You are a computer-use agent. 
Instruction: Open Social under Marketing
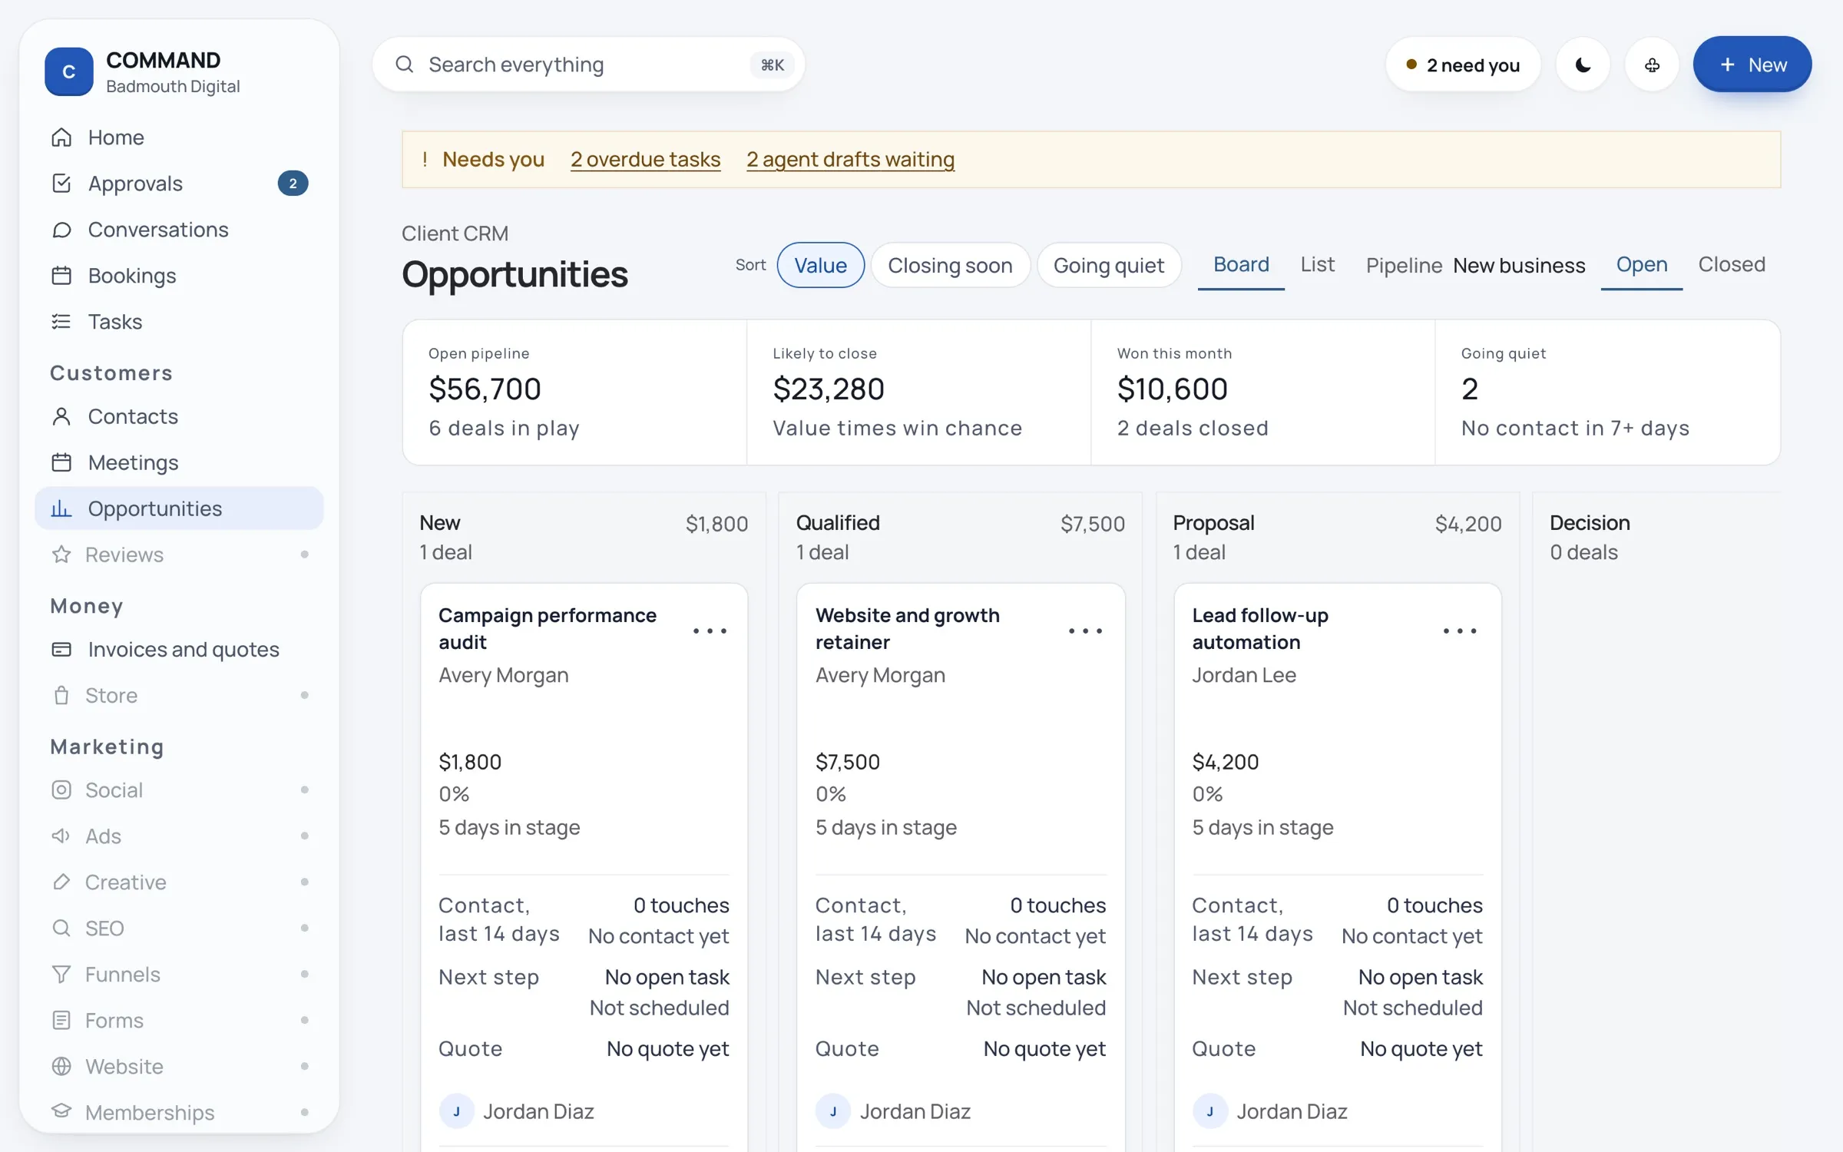[179, 790]
